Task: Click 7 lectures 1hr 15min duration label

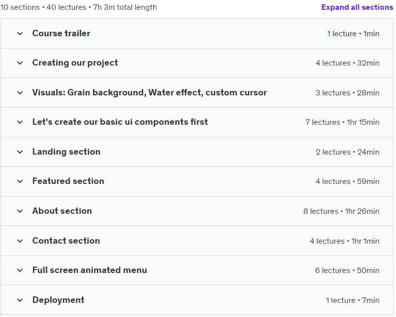Action: point(342,122)
